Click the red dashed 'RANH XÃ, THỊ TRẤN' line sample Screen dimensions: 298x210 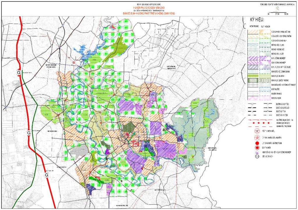(x=261, y=126)
